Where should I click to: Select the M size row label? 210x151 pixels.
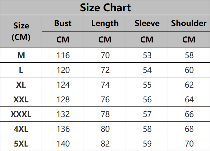point(21,55)
